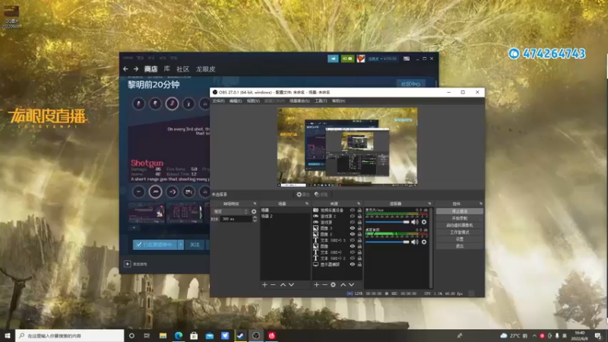
Task: Toggle visibility of 视频采集设备 source
Action: (352, 211)
